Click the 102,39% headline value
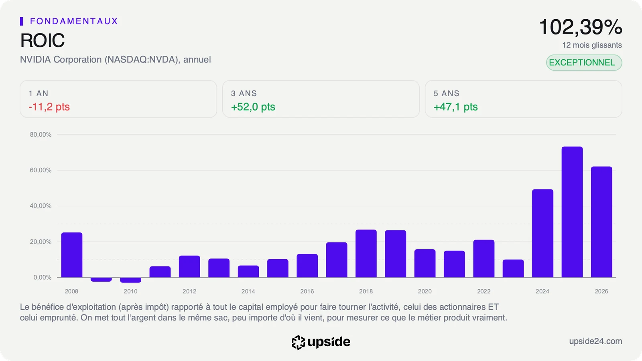 click(x=581, y=27)
